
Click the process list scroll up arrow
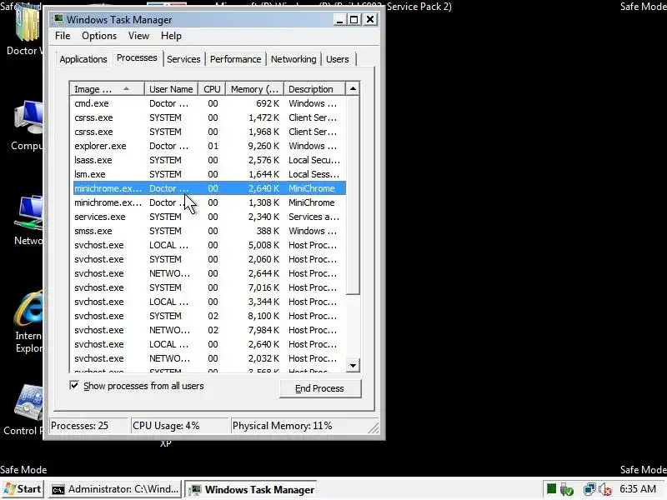click(x=353, y=88)
